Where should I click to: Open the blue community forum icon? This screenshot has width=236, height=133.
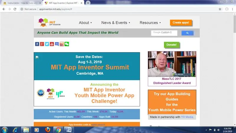57,44
